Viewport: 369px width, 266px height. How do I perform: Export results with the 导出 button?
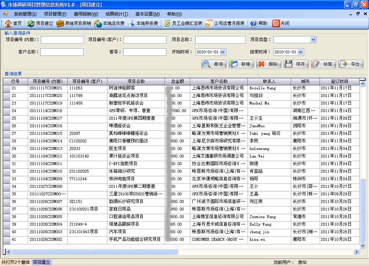[352, 64]
